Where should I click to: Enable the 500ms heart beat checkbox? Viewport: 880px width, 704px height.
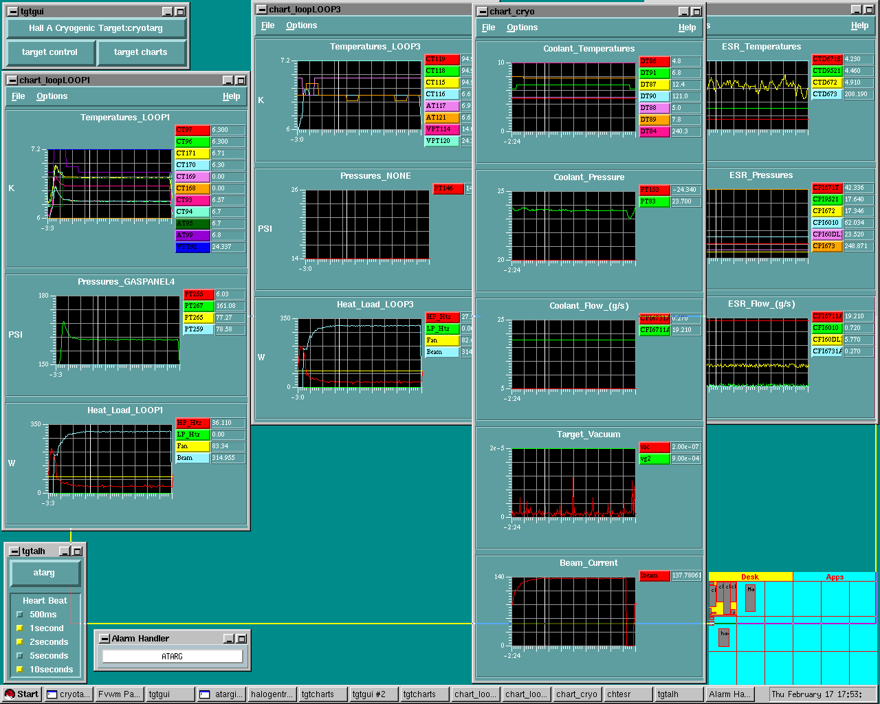tap(20, 615)
